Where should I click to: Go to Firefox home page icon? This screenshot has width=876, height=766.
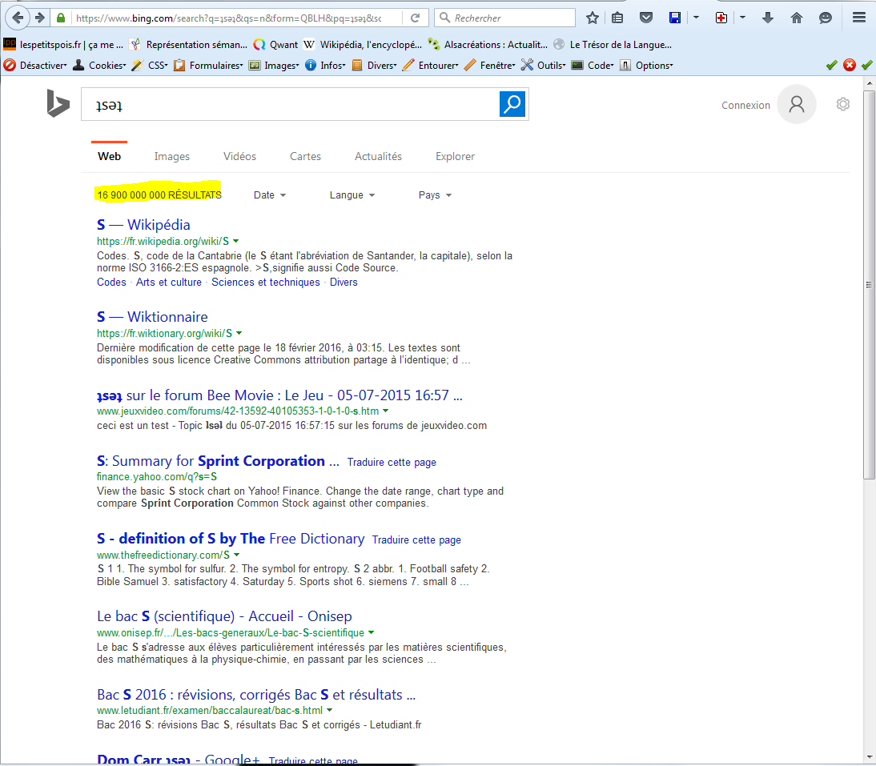coord(796,18)
